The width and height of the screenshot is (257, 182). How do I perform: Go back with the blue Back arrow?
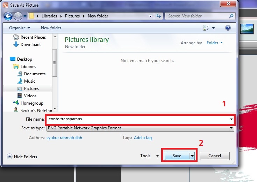(8, 16)
